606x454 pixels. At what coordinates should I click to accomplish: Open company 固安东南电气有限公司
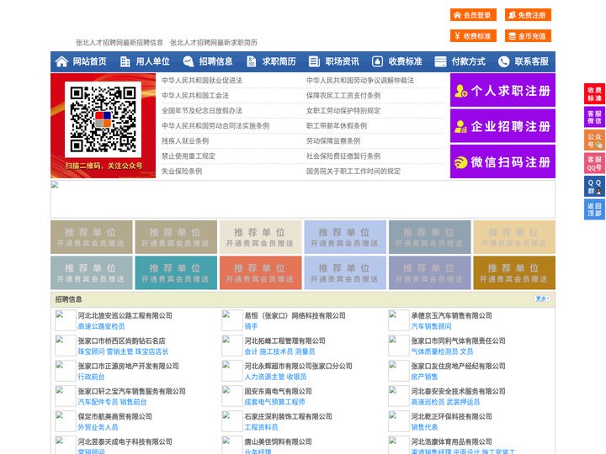click(x=279, y=391)
